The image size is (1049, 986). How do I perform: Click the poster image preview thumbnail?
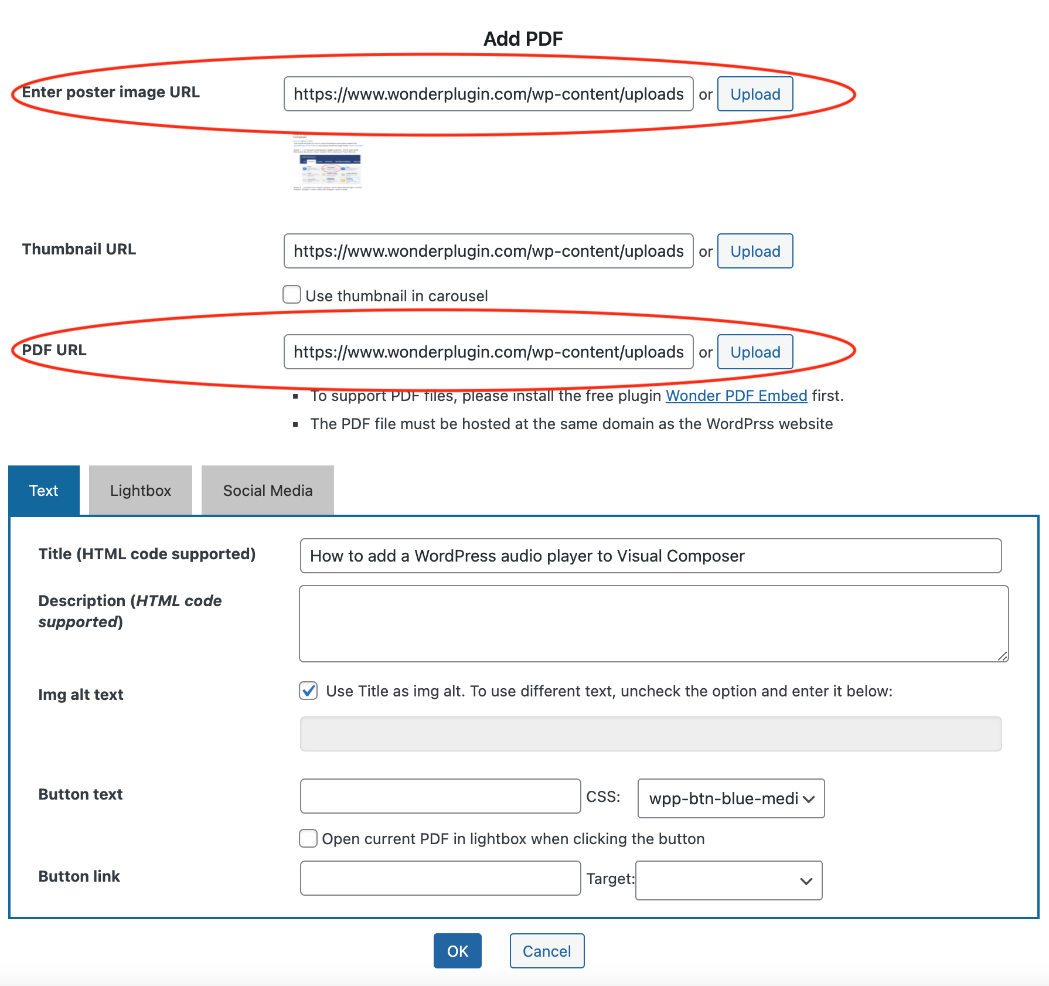[328, 164]
